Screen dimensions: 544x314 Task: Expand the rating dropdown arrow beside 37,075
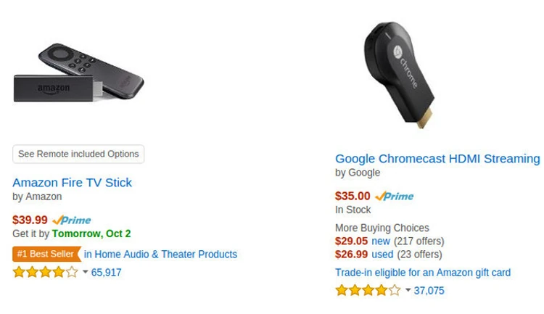coord(408,291)
